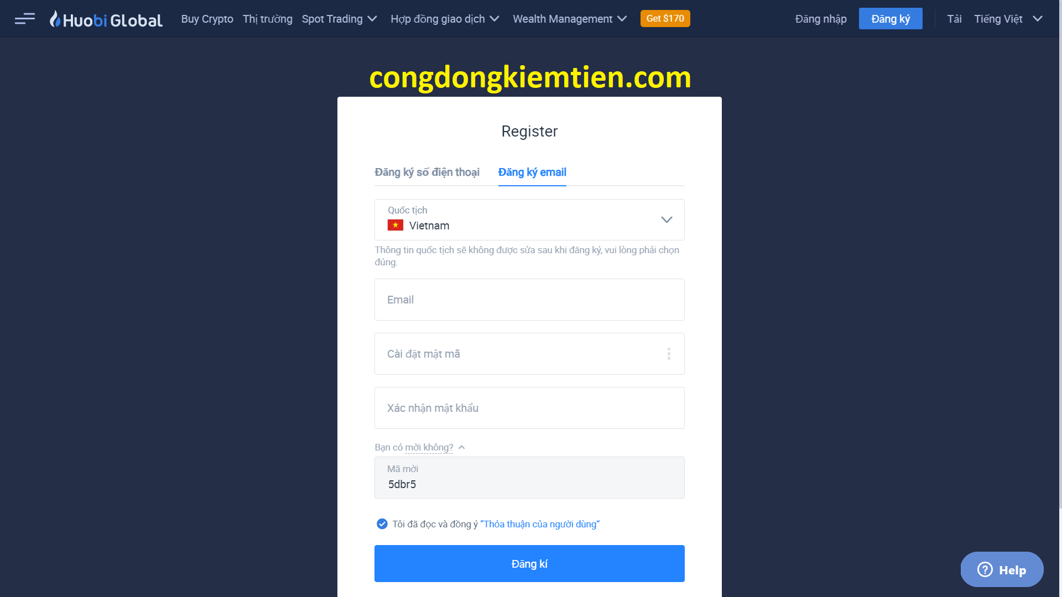
Task: Click the Get $170 button
Action: click(664, 18)
